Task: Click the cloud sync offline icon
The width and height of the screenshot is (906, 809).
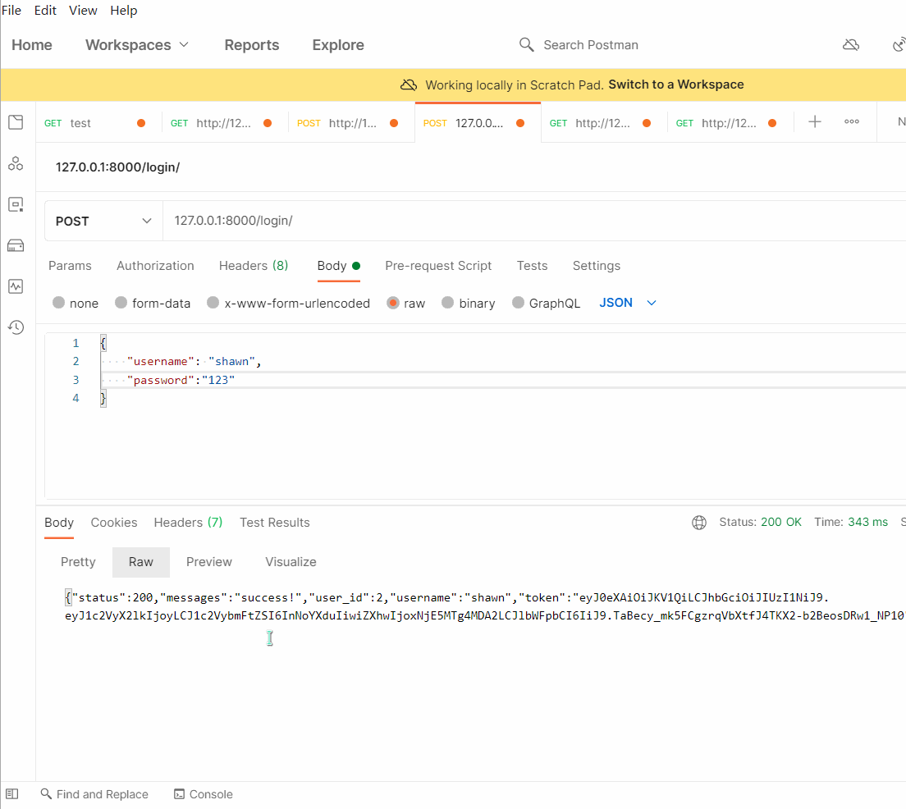Action: tap(851, 45)
